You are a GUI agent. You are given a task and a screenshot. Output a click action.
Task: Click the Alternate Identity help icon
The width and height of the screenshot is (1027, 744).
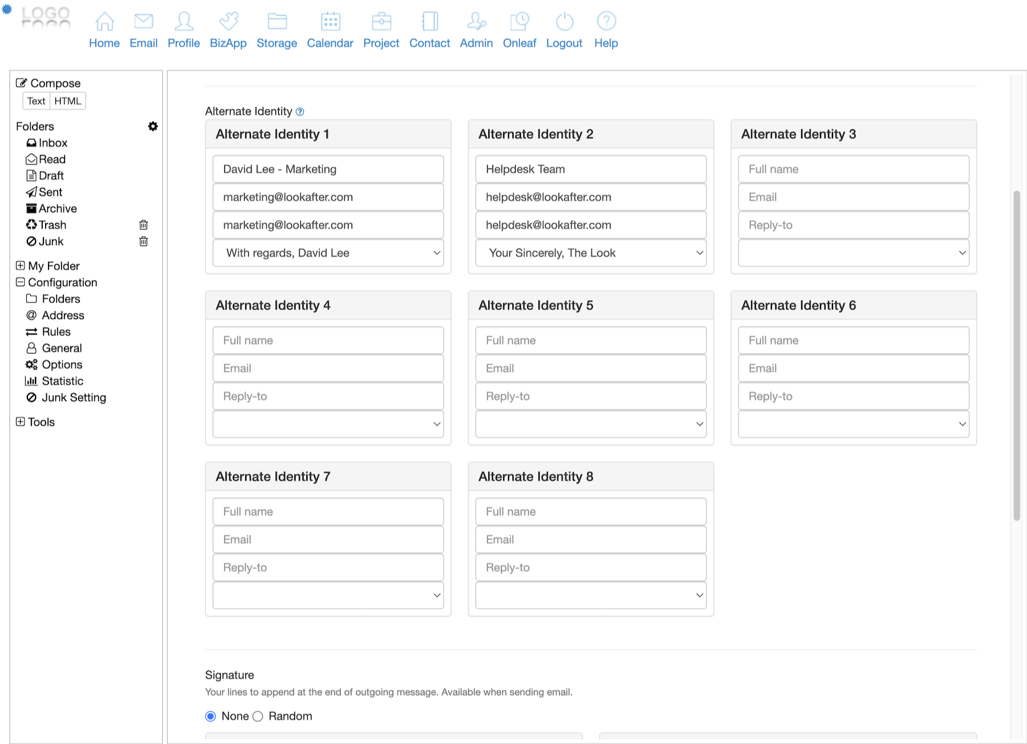point(300,112)
